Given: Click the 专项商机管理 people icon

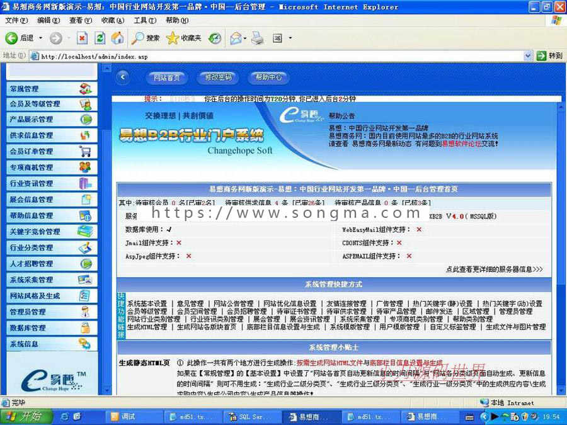Looking at the screenshot, I should [85, 167].
